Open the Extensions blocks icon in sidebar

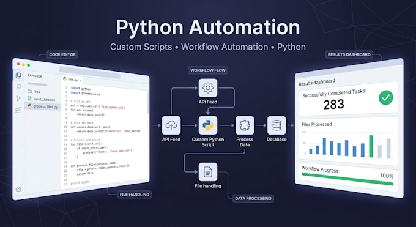pyautogui.click(x=18, y=110)
